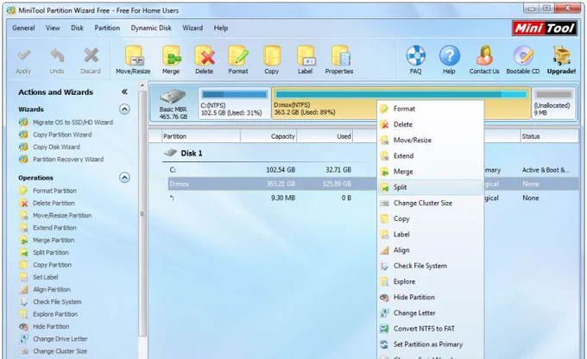Viewport: 587px width, 359px height.
Task: Choose Move/Resize in the context menu
Action: coord(430,141)
